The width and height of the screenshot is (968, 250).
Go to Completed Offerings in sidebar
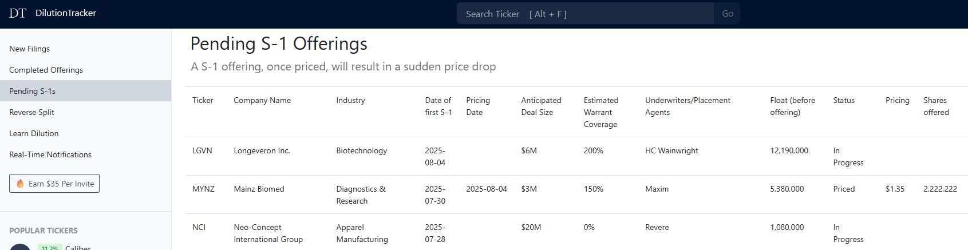[46, 70]
